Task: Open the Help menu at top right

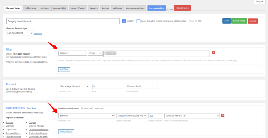Action: (260, 2)
